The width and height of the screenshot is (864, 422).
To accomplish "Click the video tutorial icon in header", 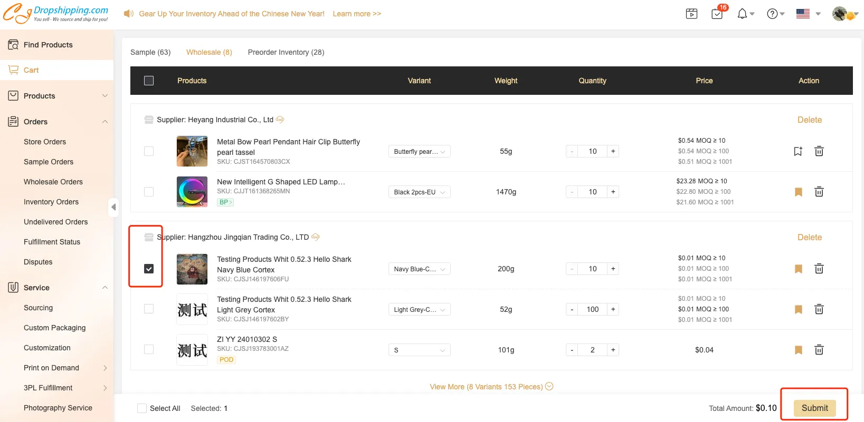I will click(691, 14).
